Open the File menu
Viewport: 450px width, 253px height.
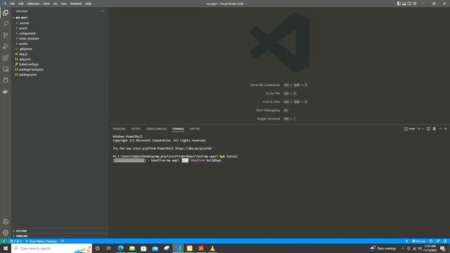(x=13, y=4)
